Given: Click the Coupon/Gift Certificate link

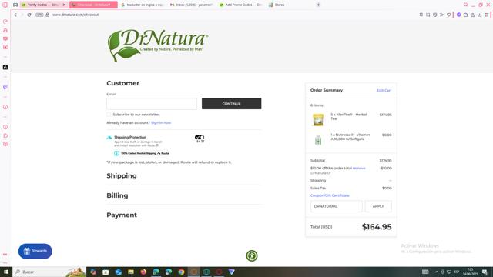Looking at the screenshot, I should point(330,195).
